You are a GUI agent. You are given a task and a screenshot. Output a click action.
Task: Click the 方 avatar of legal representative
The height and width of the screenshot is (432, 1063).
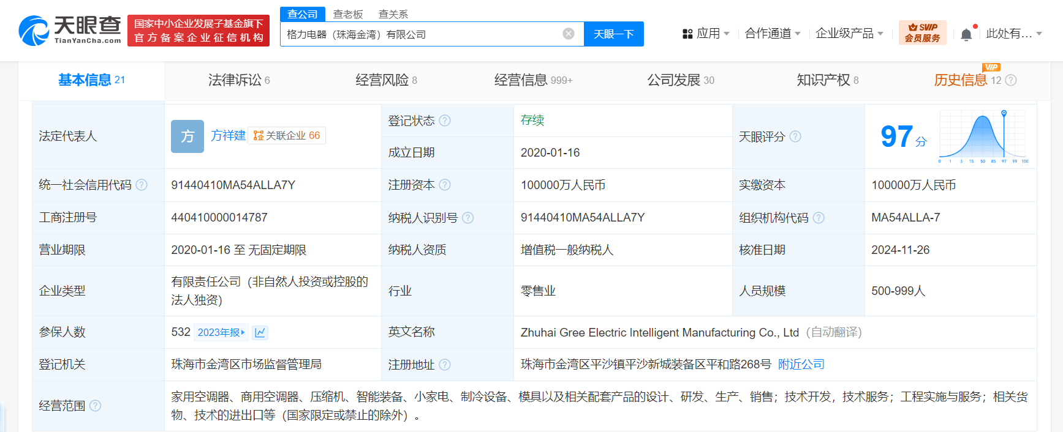[x=187, y=136]
